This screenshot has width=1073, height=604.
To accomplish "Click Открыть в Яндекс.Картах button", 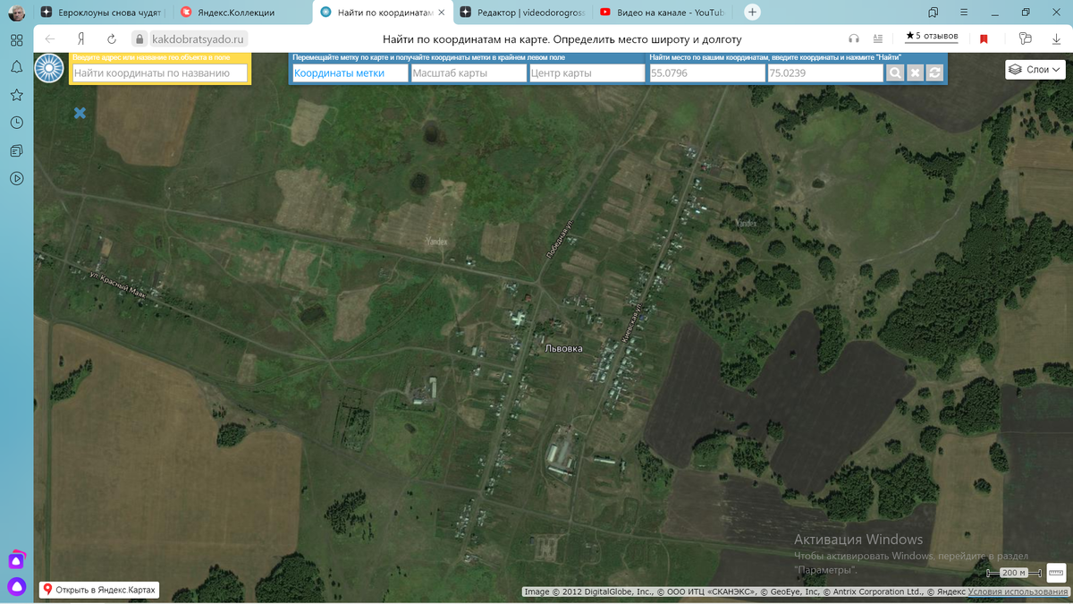I will [100, 590].
